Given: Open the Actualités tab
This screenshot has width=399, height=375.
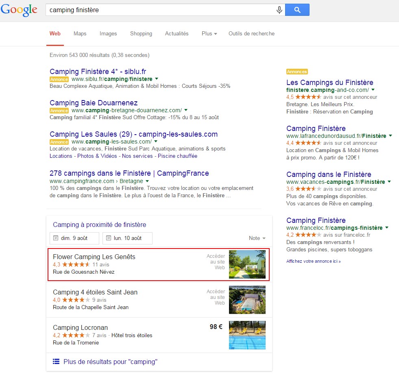Looking at the screenshot, I should coord(177,34).
